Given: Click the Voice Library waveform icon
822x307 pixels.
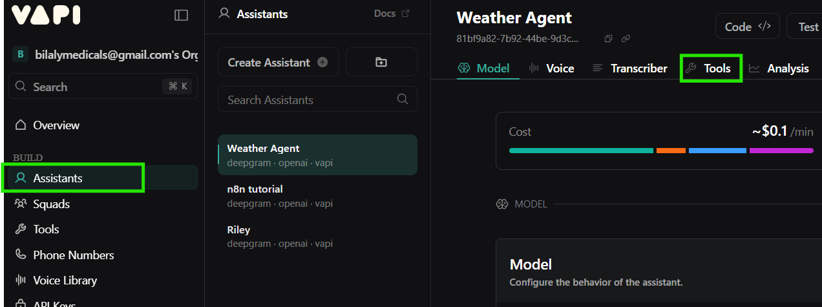Looking at the screenshot, I should (x=21, y=281).
